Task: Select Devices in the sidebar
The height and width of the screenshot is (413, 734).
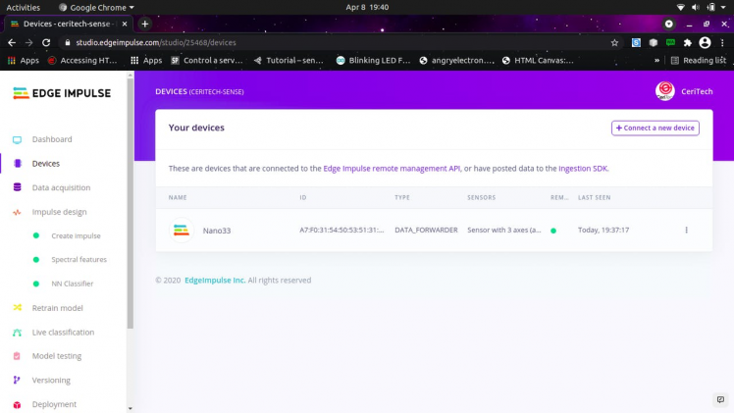Action: (46, 164)
